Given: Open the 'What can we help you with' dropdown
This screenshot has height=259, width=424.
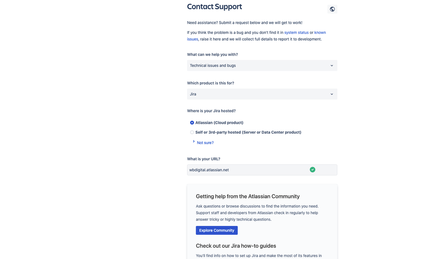Looking at the screenshot, I should [x=262, y=66].
